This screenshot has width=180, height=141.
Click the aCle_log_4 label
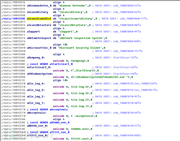coord(36,84)
